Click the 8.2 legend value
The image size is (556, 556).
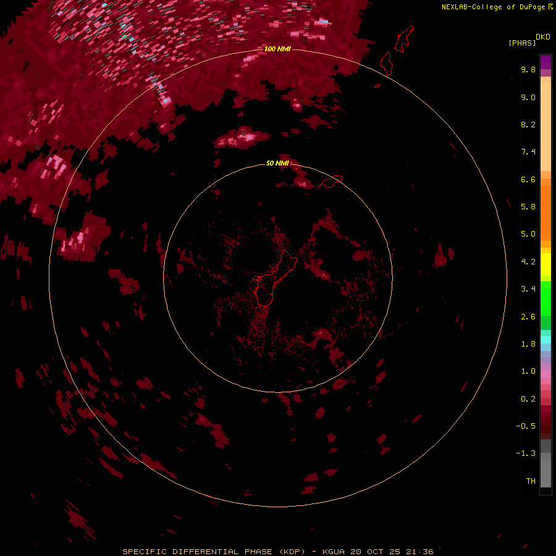click(528, 124)
